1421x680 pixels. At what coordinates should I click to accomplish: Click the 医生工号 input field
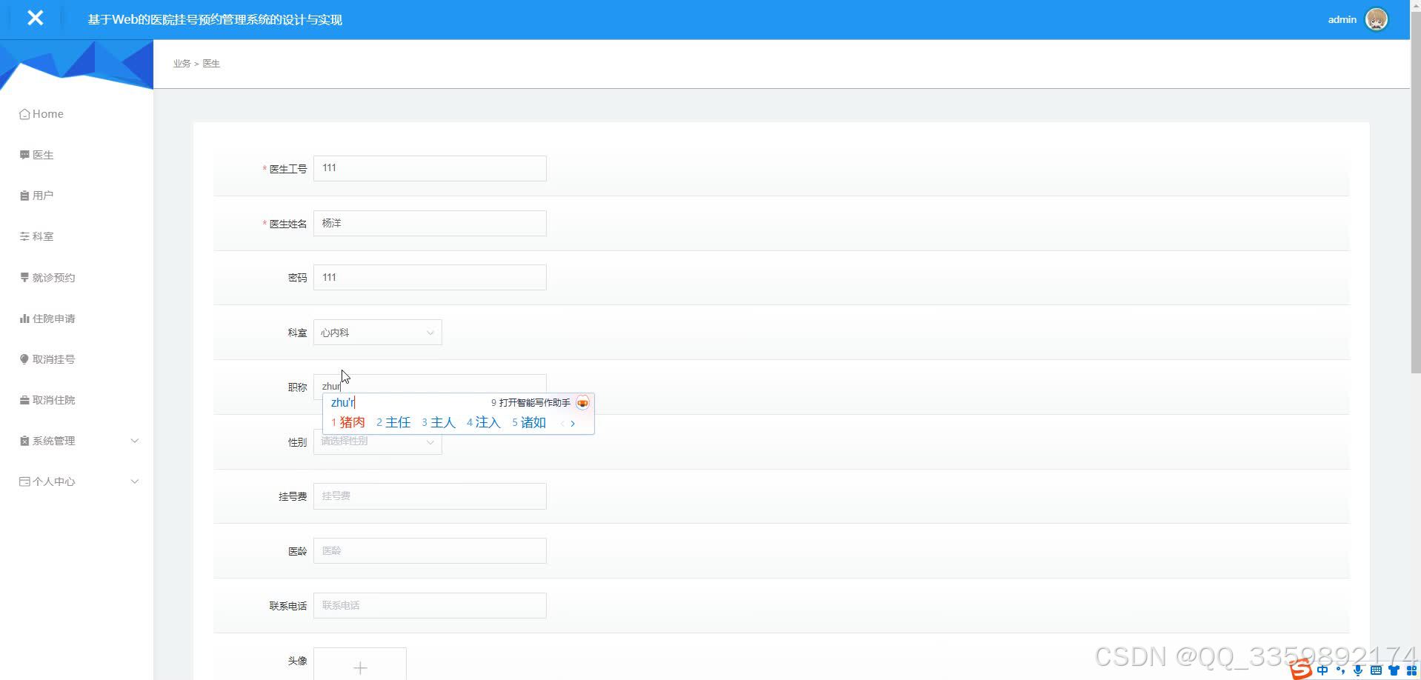430,168
